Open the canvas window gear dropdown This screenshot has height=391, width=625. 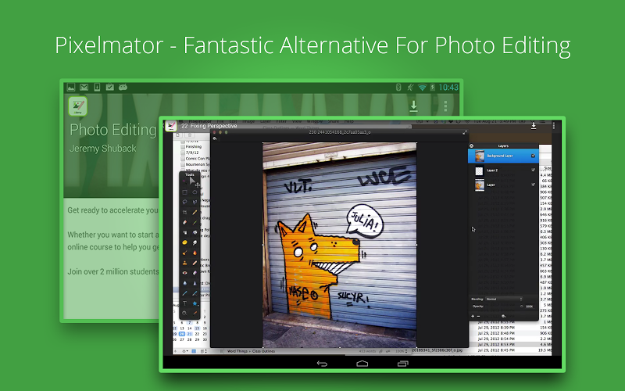point(215,138)
